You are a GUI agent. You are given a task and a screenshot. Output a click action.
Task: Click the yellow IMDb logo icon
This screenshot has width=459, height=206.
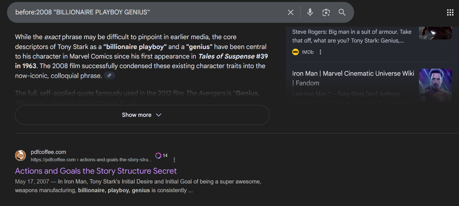click(x=295, y=52)
